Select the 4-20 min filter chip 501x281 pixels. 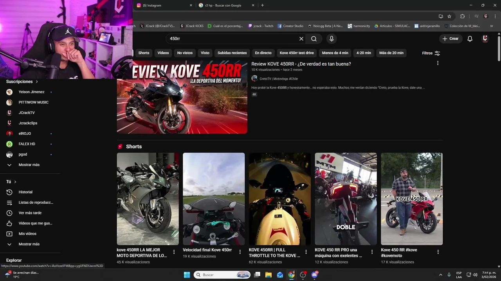[364, 53]
